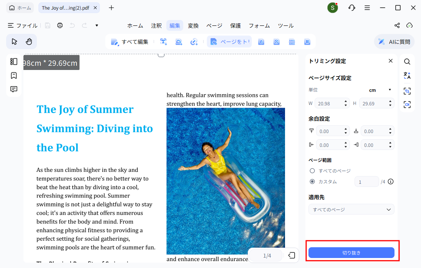Open the add image tool

pyautogui.click(x=179, y=41)
